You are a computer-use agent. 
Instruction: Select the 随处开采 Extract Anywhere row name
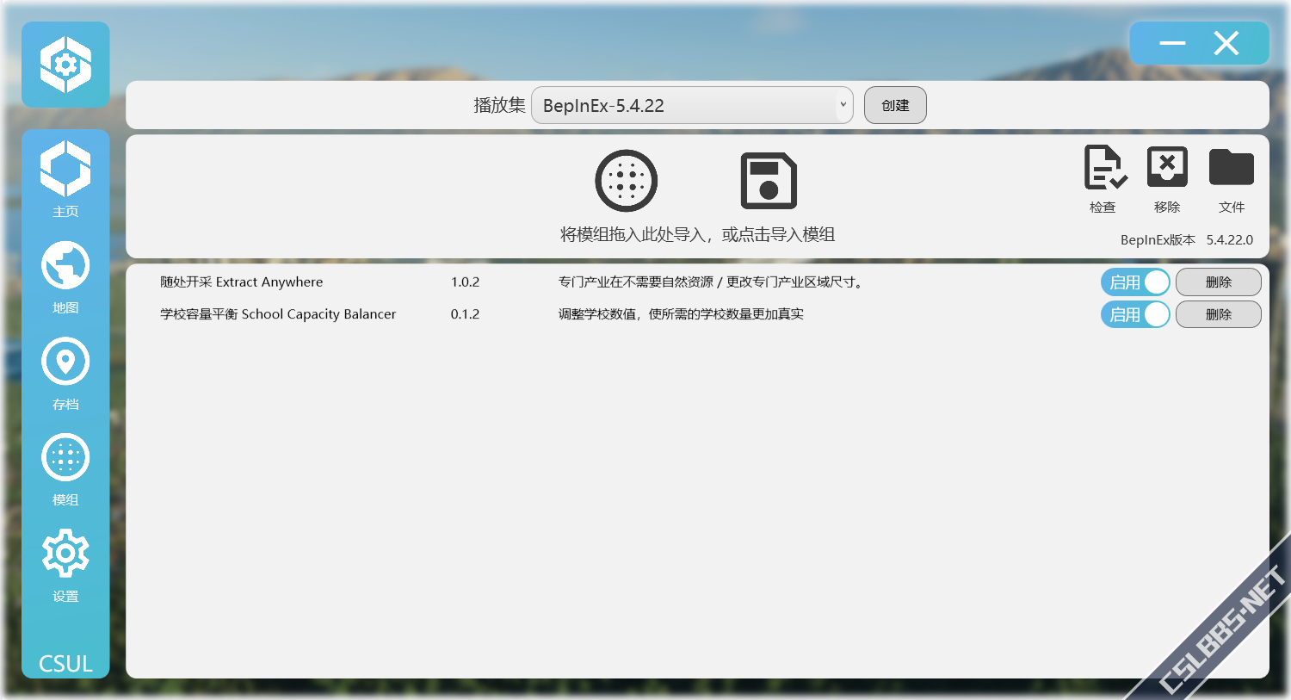tap(242, 282)
